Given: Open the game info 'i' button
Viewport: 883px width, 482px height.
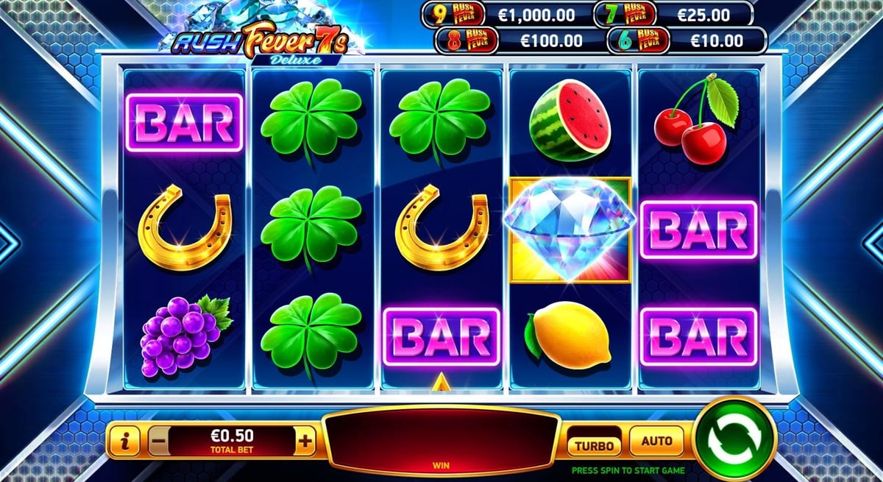Looking at the screenshot, I should (127, 442).
